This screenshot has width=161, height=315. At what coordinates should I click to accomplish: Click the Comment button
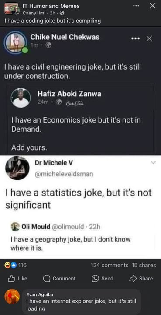click(59, 278)
